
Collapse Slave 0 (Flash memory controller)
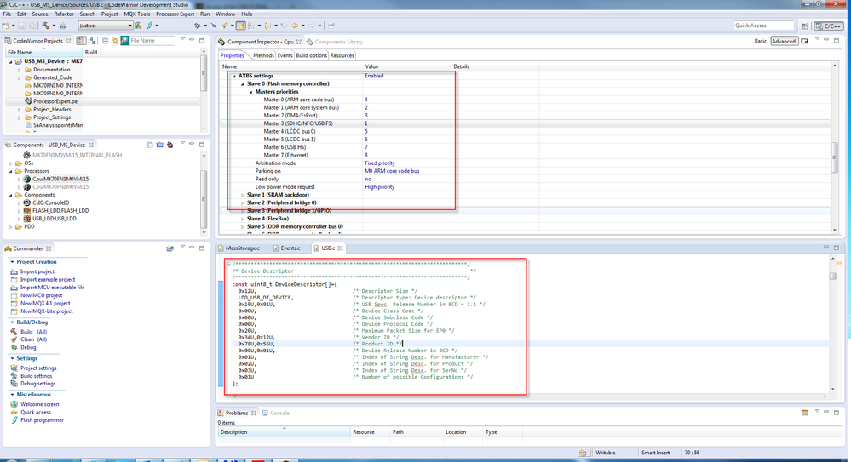pos(243,84)
